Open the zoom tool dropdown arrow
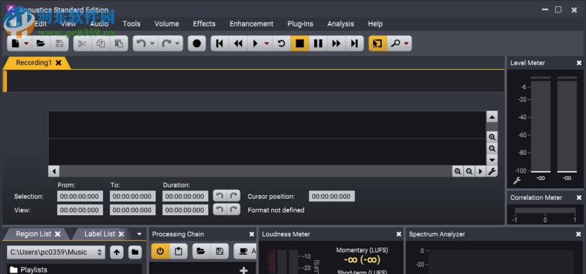Viewport: 586px width, 274px height. [x=406, y=44]
